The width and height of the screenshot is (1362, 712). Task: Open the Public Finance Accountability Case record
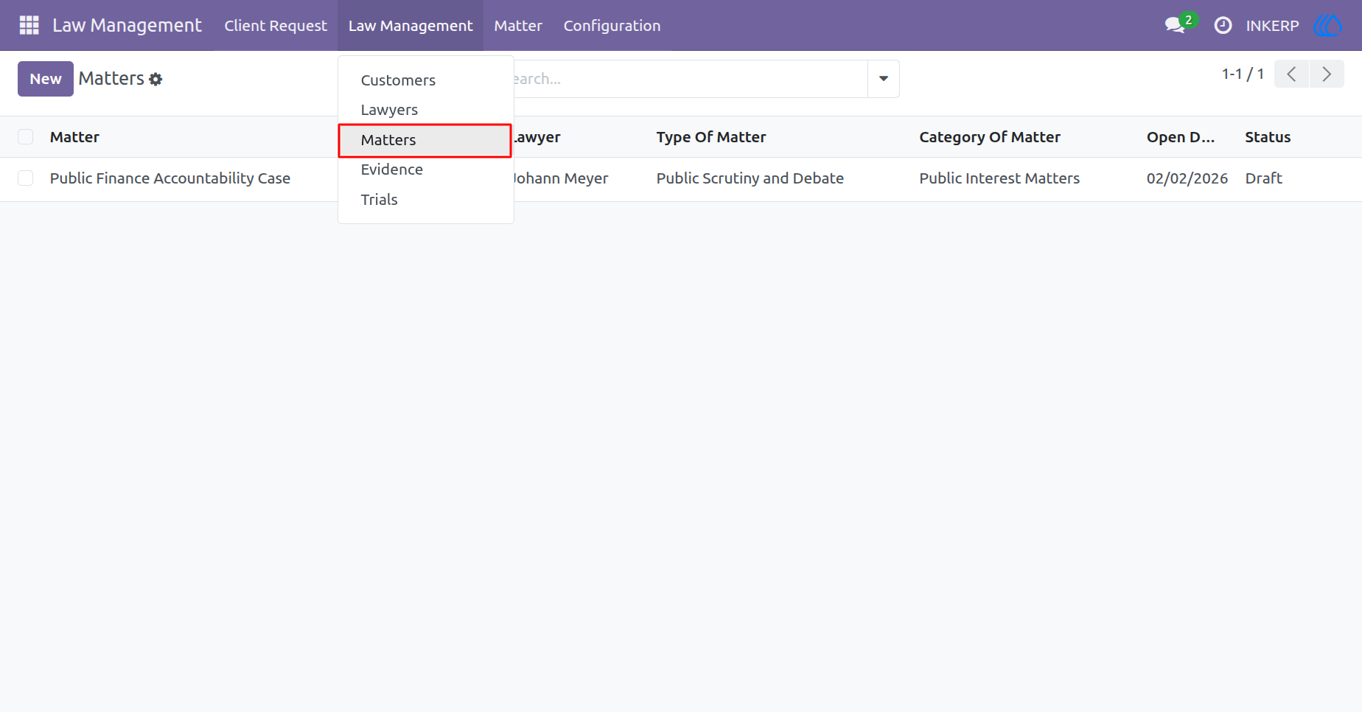point(170,178)
